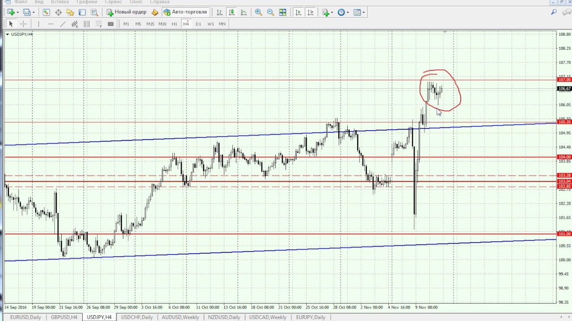Image resolution: width=572 pixels, height=321 pixels.
Task: Switch timeframe to M15
Action: [150, 24]
